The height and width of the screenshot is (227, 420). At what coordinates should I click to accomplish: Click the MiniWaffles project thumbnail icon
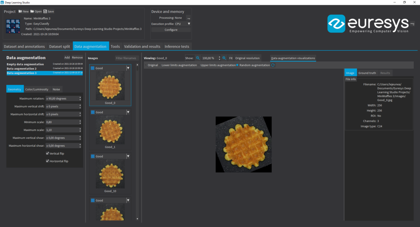[13, 26]
